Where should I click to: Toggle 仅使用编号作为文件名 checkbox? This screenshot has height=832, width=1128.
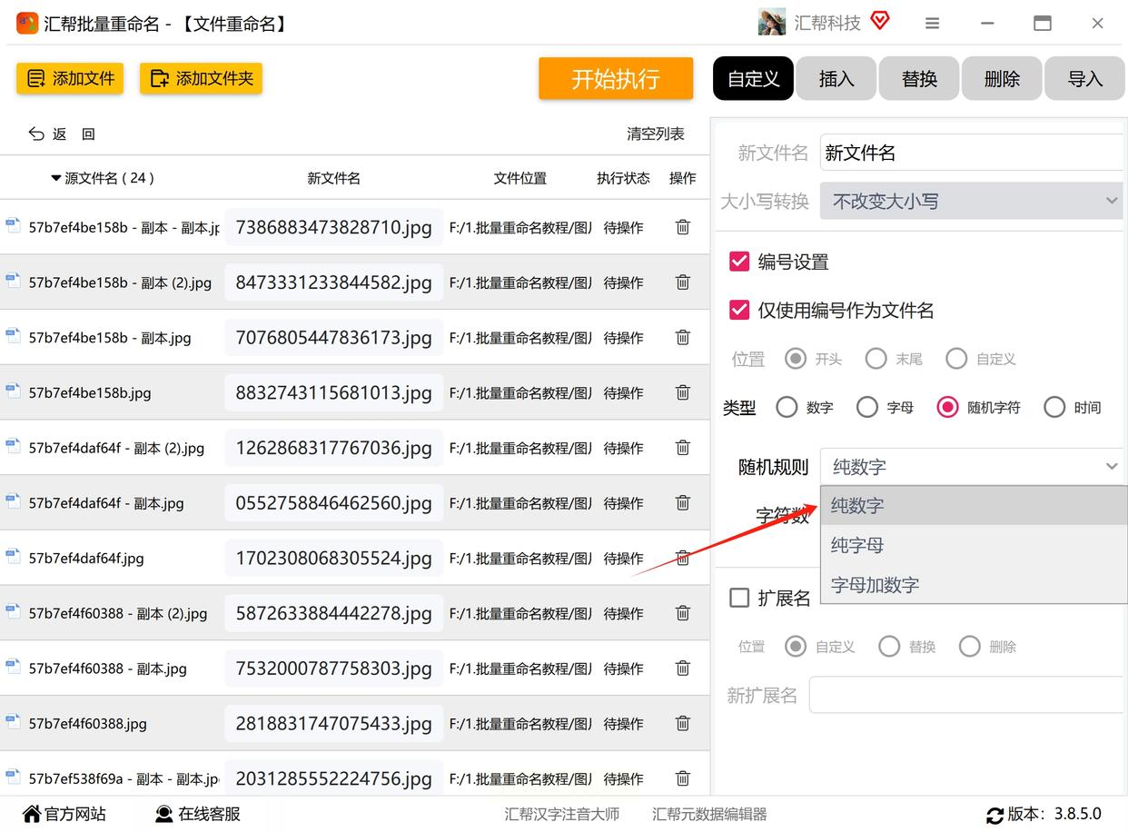(x=739, y=311)
